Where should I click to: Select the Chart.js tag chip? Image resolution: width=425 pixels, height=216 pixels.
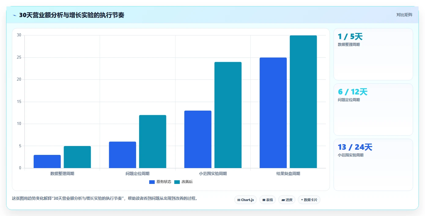click(x=246, y=200)
